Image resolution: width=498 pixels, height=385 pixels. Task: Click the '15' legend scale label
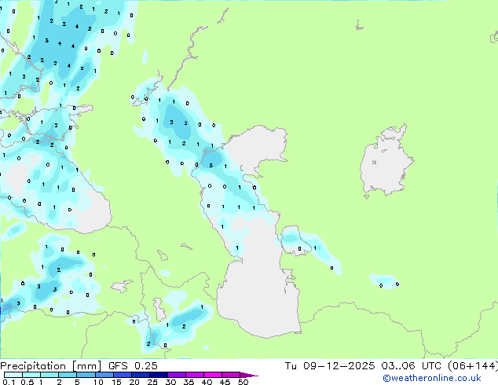tap(116, 382)
